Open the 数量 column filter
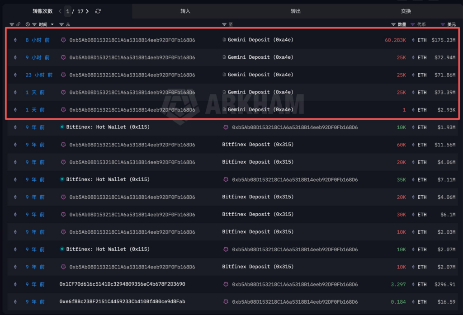 tap(393, 24)
